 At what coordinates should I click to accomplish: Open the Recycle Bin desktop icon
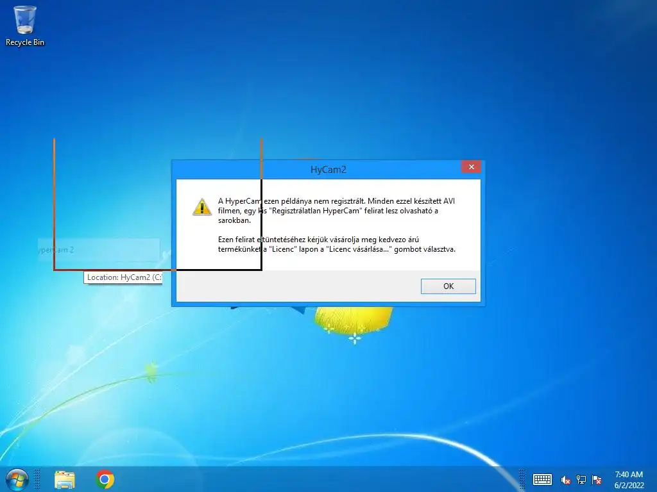point(25,26)
